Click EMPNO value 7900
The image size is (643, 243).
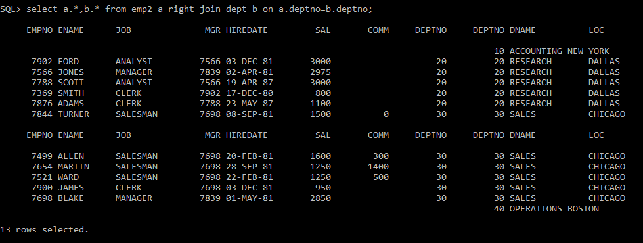point(42,188)
